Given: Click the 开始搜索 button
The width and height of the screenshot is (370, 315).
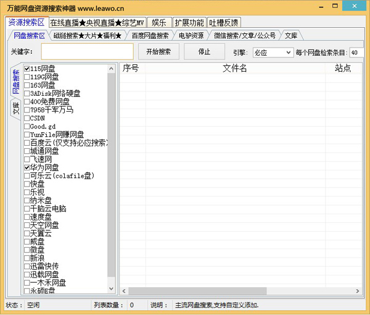Looking at the screenshot, I should (x=158, y=51).
